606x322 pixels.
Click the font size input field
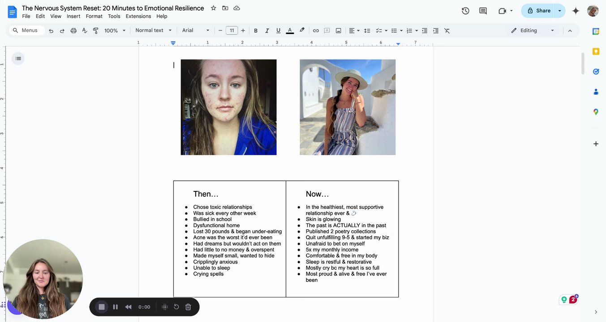coord(232,30)
